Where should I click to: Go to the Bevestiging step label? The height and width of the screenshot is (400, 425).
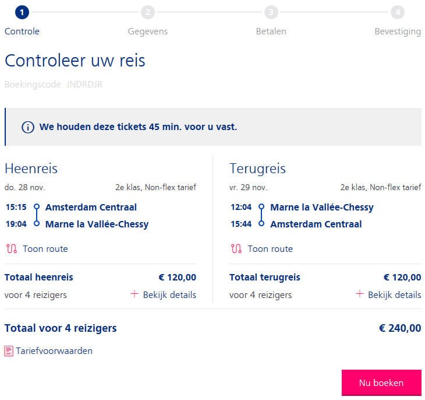(x=398, y=31)
